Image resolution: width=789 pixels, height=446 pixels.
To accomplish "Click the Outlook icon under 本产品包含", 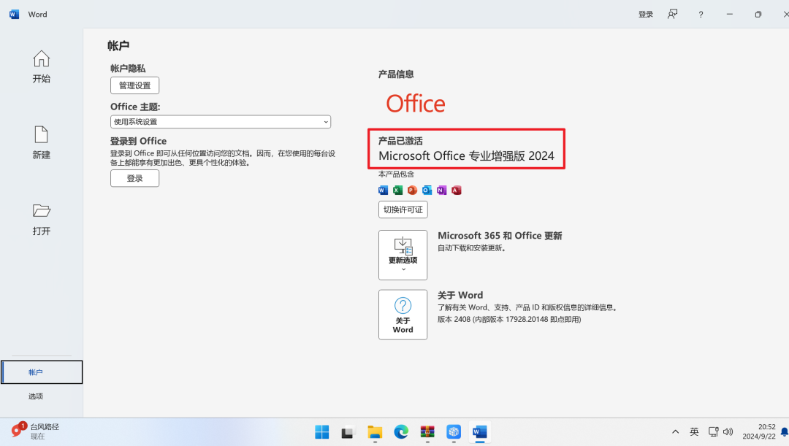I will pyautogui.click(x=427, y=190).
